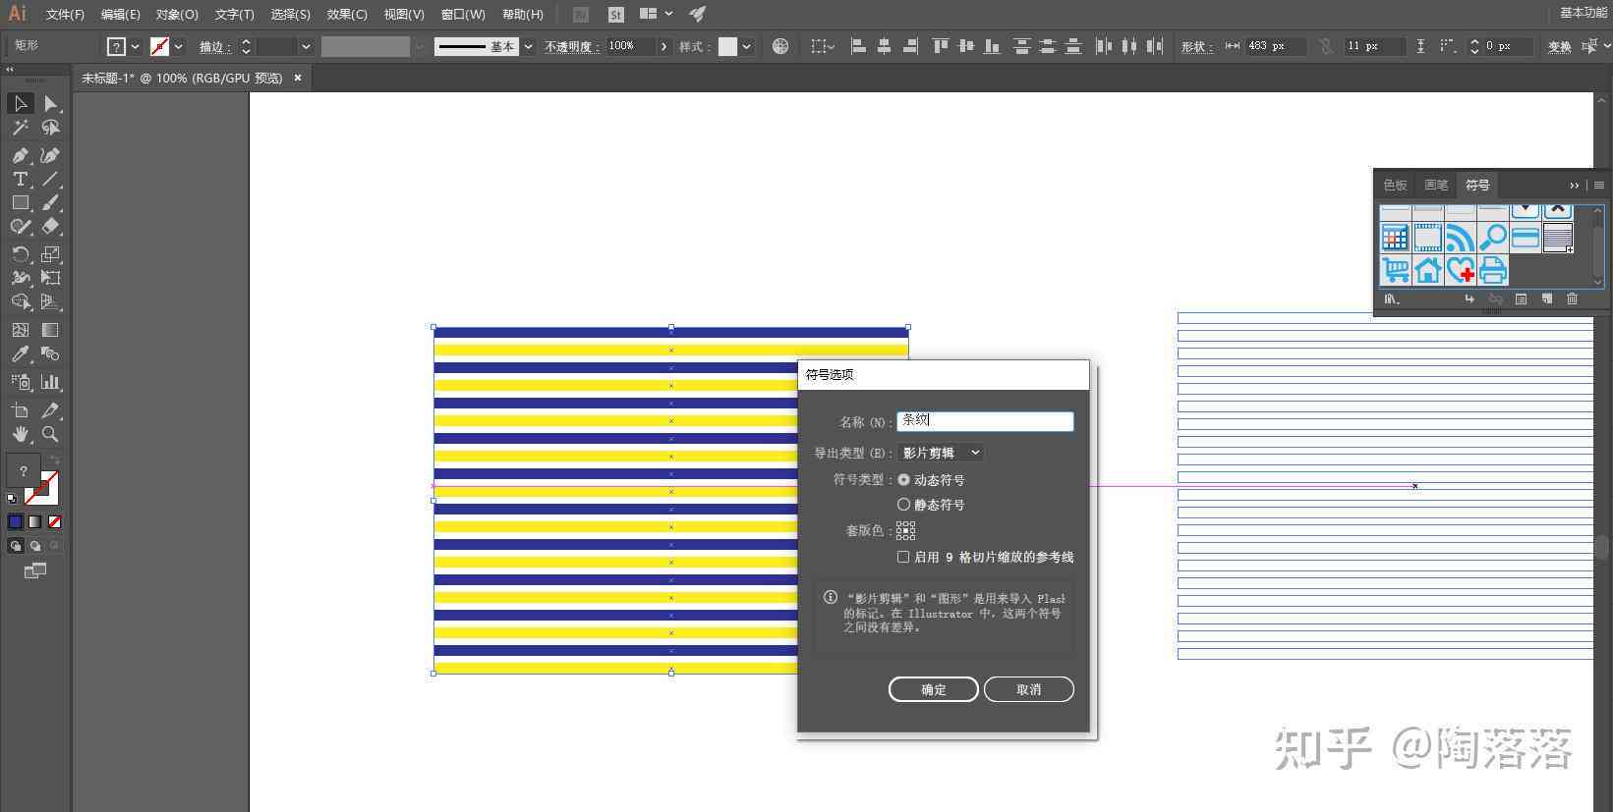The height and width of the screenshot is (812, 1613).
Task: Select the Rotate tool
Action: pyautogui.click(x=20, y=254)
